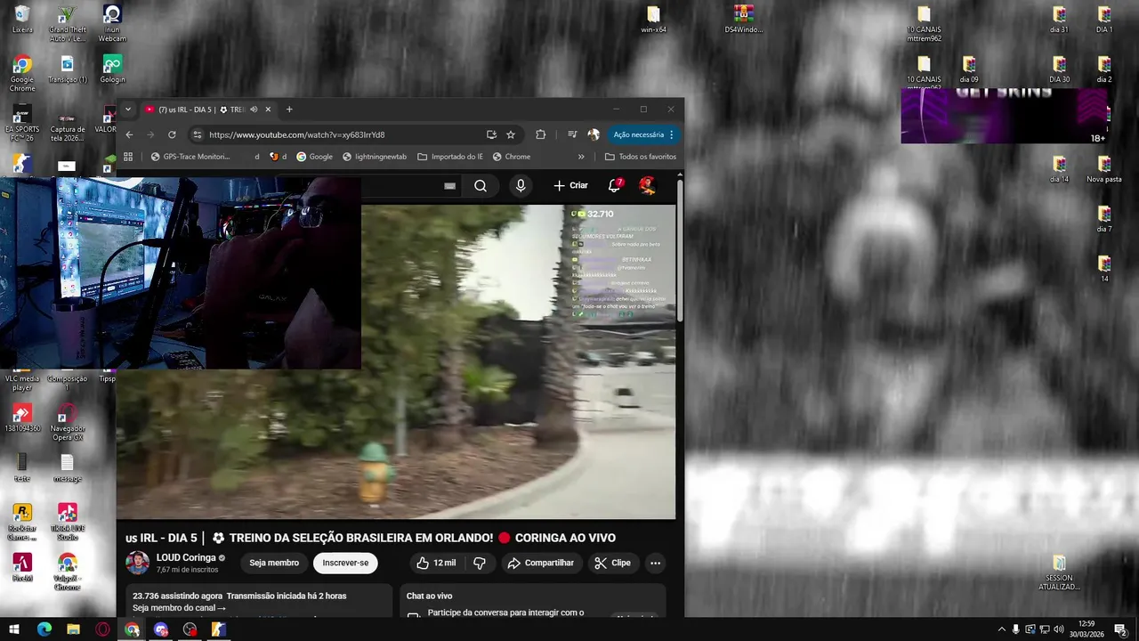
Task: Like the video showing 12 mil
Action: coord(436,563)
